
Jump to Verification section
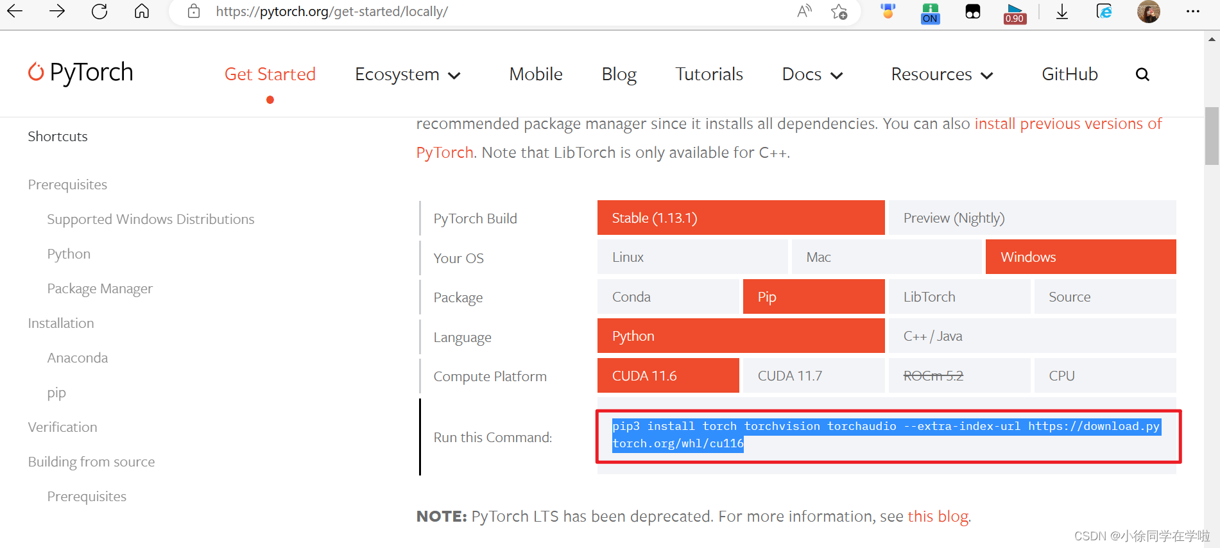62,427
